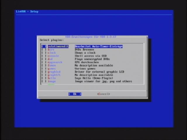Toggle the graphlcd plugin checkbox

pyautogui.click(x=44, y=72)
